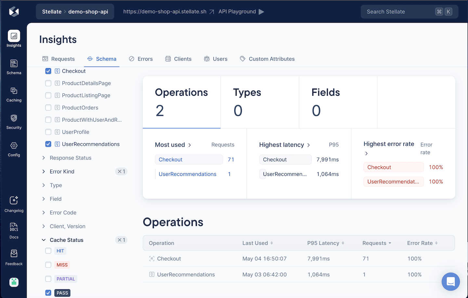Expand the Error Code filter group
Image resolution: width=468 pixels, height=298 pixels.
[44, 213]
